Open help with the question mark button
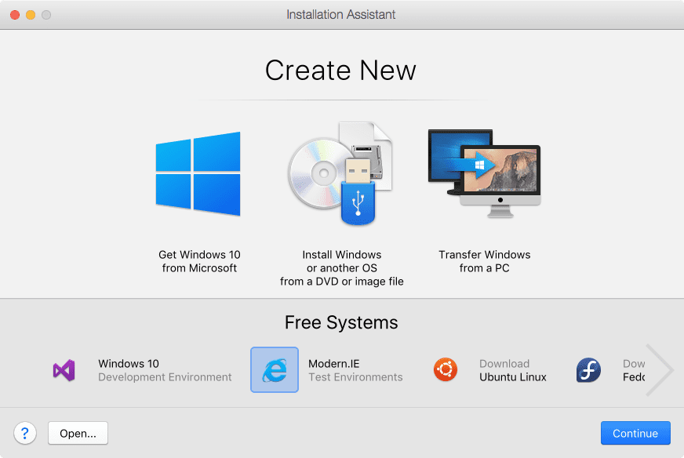Viewport: 684px width, 458px height. click(x=25, y=433)
